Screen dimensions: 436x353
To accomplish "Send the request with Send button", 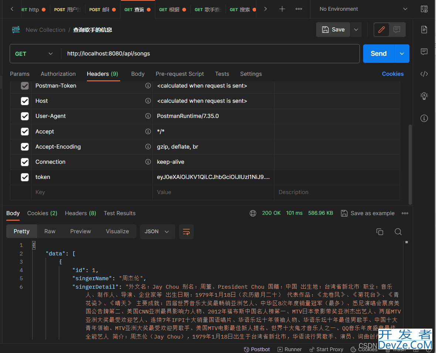I will 378,54.
